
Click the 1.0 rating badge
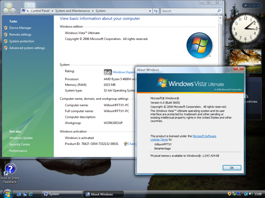tap(108, 72)
